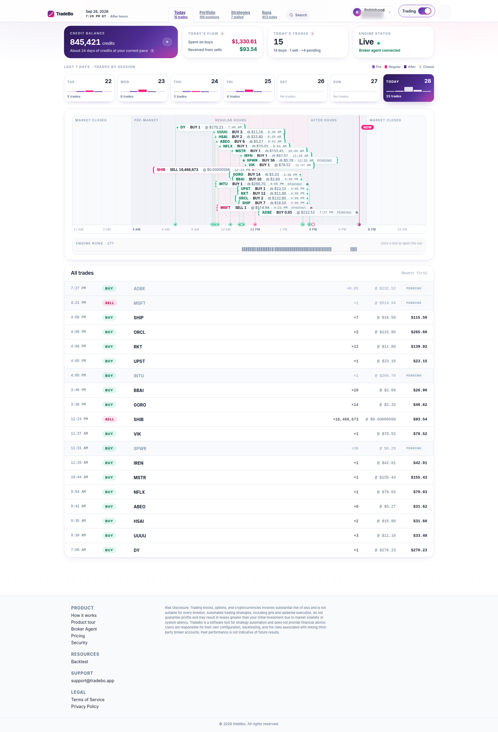This screenshot has width=498, height=732.
Task: Select the TODAY 28 session card
Action: tap(409, 88)
